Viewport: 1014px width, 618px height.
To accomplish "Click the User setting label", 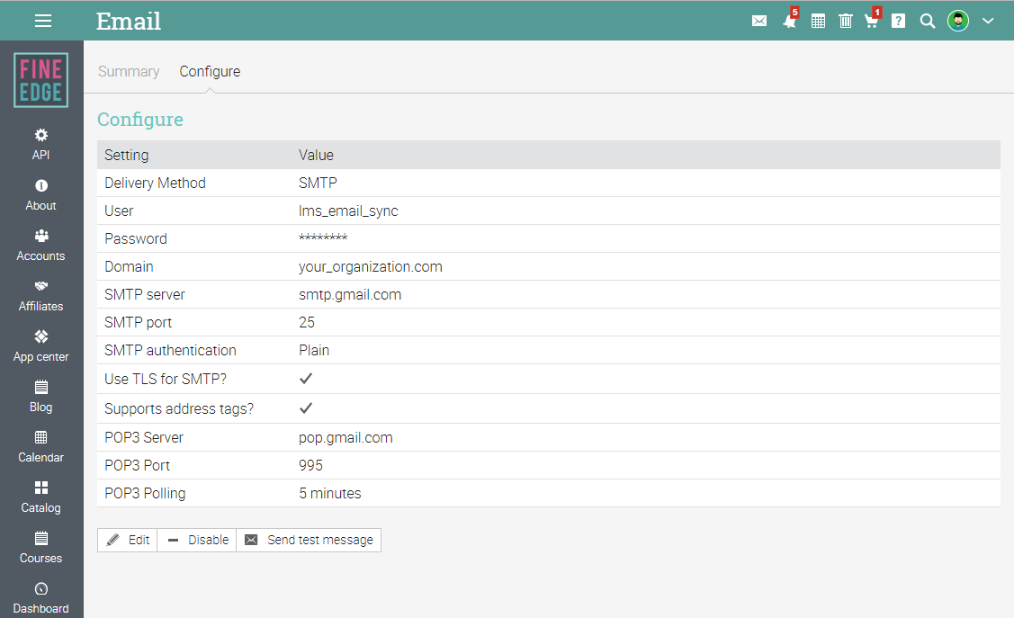I will [x=119, y=210].
